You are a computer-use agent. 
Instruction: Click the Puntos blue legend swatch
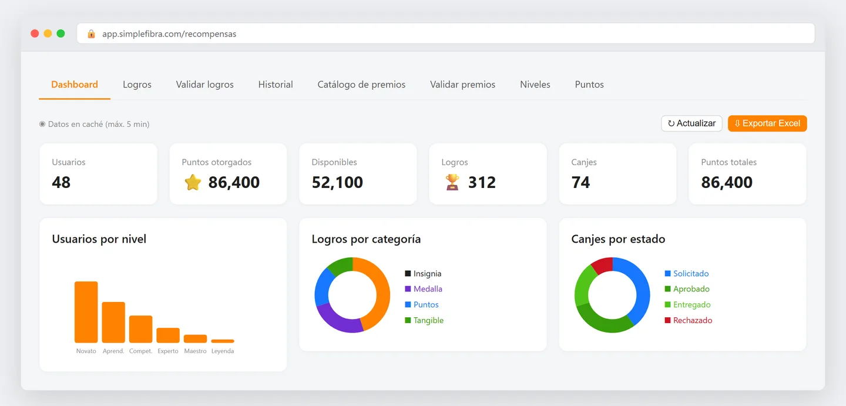(408, 305)
